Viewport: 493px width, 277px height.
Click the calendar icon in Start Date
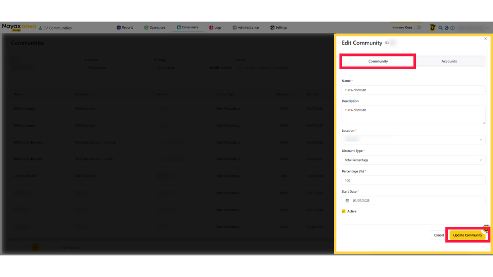pyautogui.click(x=347, y=201)
